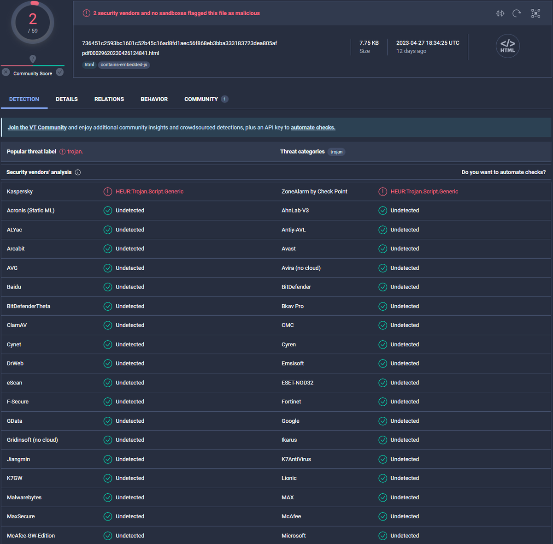553x544 pixels.
Task: Click the Acronis undetected check icon
Action: pyautogui.click(x=108, y=211)
